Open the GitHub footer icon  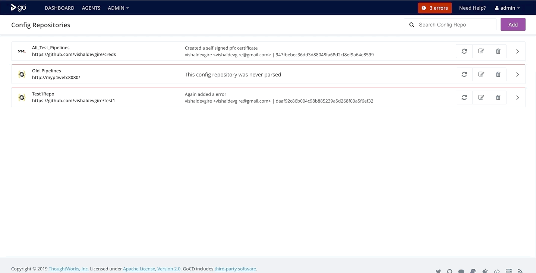tap(450, 272)
